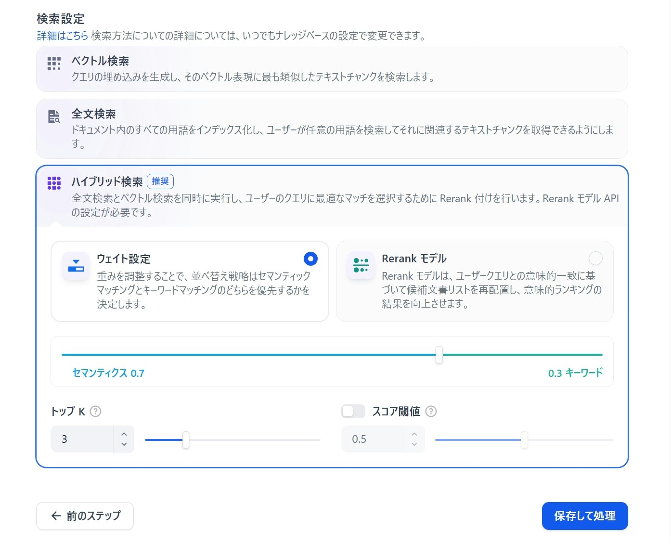Click the back arrow inside 前のステップ
Image resolution: width=671 pixels, height=542 pixels.
point(55,516)
